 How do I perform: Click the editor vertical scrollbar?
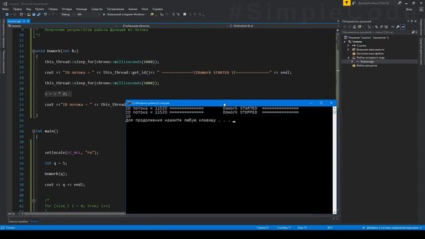338,119
